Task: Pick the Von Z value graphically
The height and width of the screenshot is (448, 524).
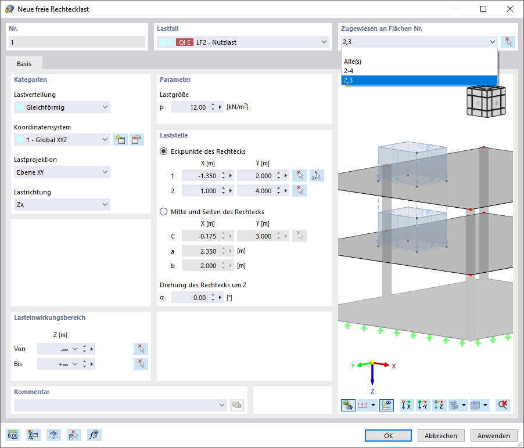Action: pos(141,349)
